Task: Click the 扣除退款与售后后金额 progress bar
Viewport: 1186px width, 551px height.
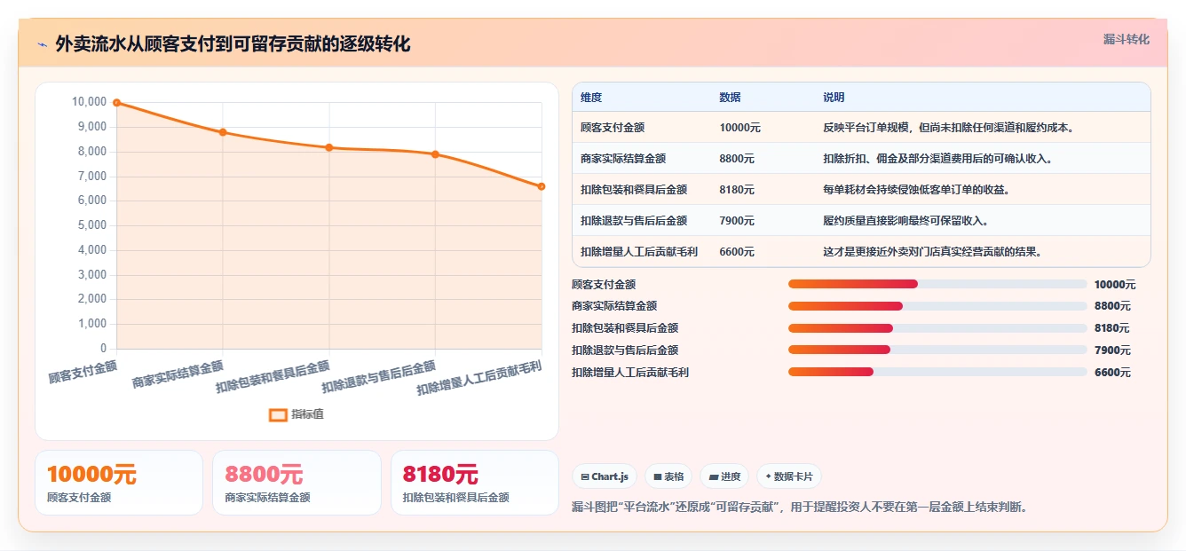Action: 937,350
